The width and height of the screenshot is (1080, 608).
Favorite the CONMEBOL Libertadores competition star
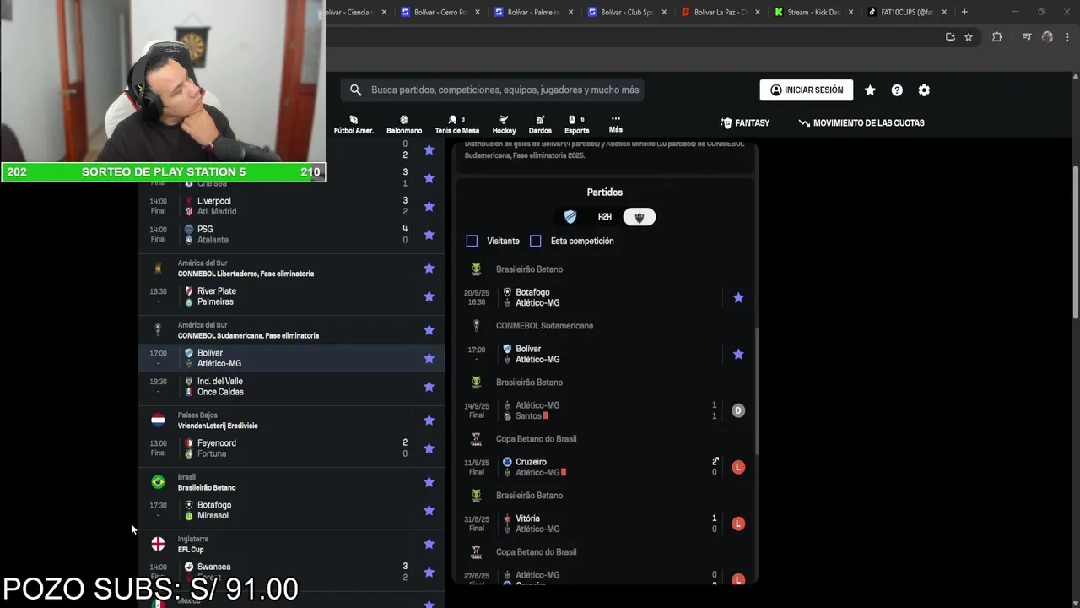click(429, 269)
